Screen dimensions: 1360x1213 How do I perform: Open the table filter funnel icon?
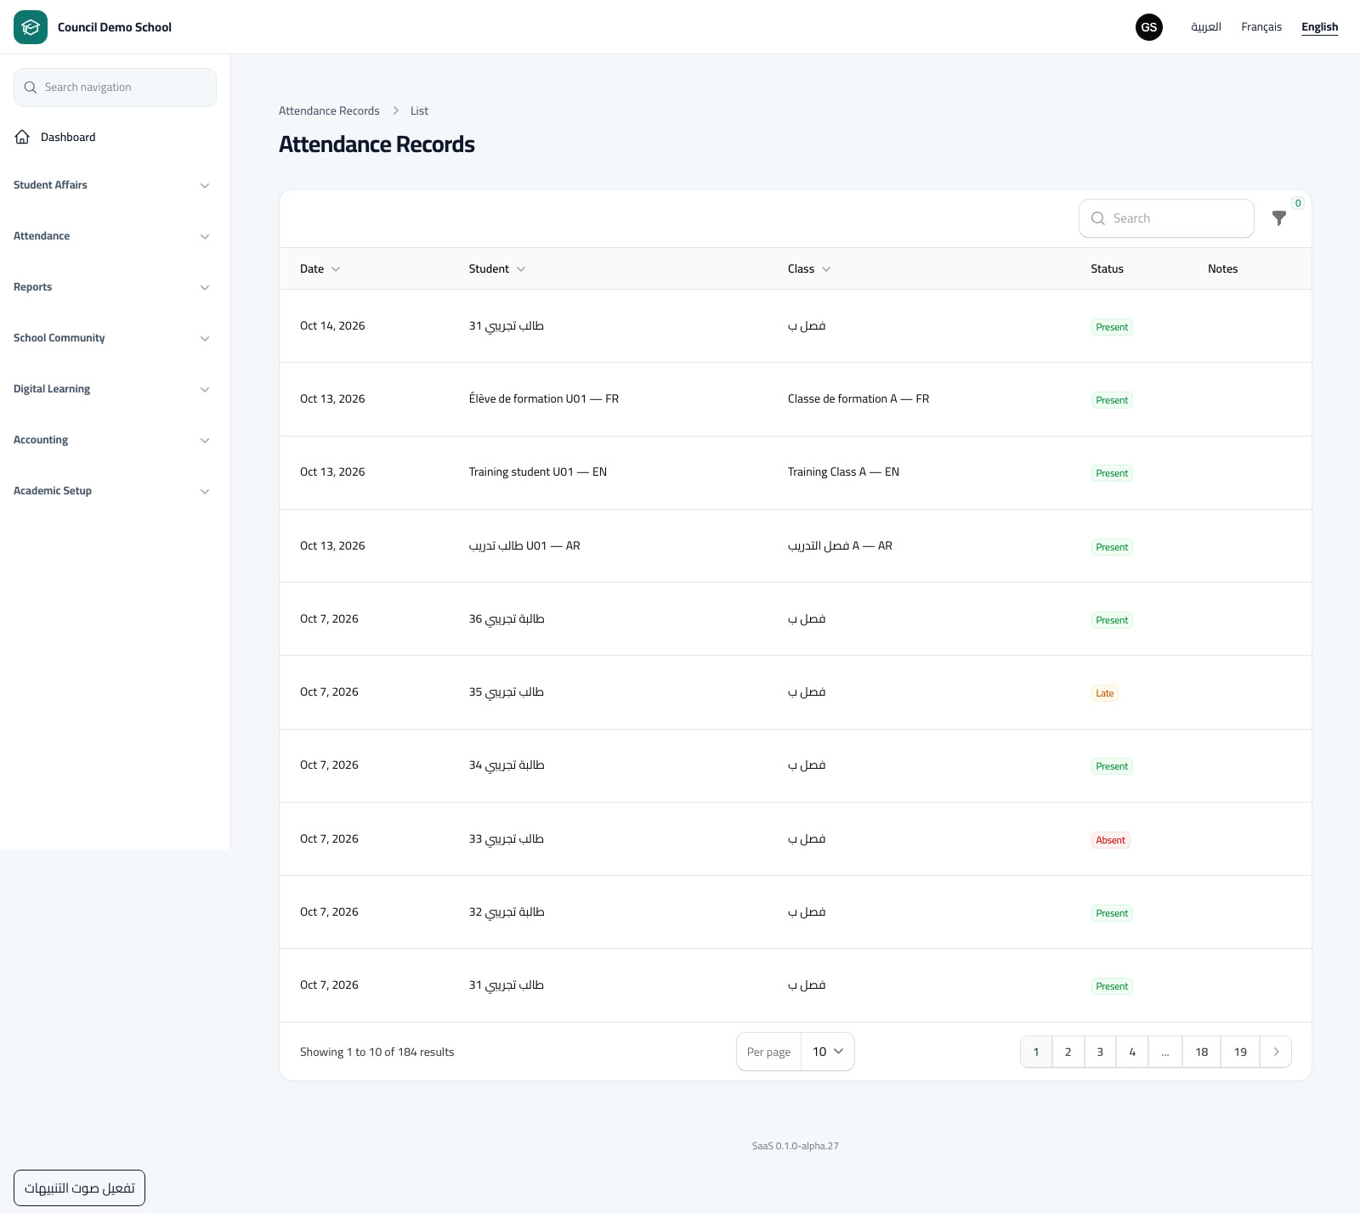click(1279, 218)
